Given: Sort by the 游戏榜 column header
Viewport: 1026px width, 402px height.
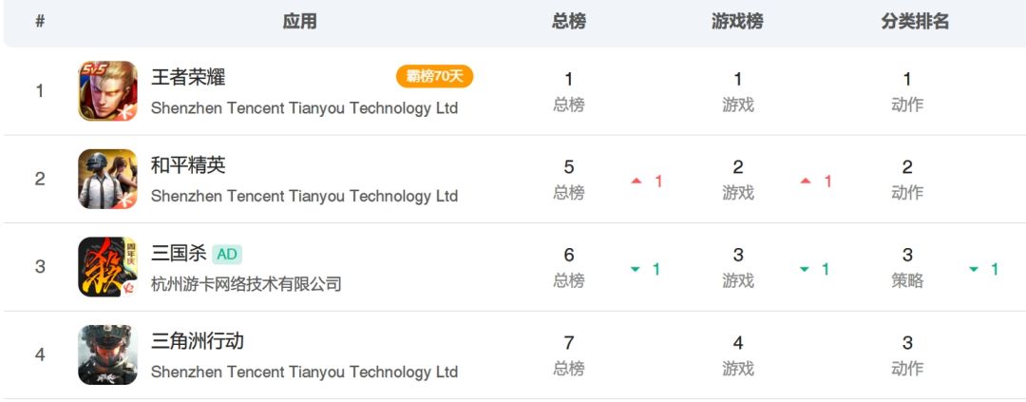Looking at the screenshot, I should point(737,22).
